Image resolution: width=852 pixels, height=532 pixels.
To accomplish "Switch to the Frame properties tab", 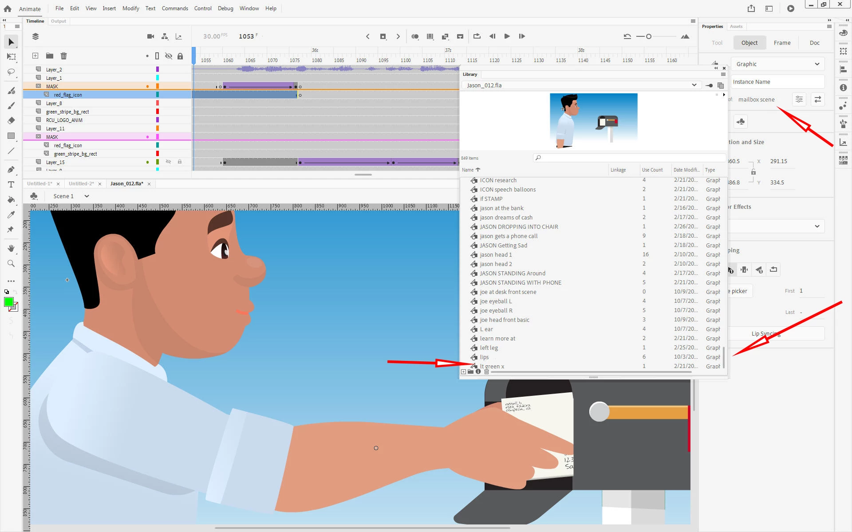I will 782,43.
